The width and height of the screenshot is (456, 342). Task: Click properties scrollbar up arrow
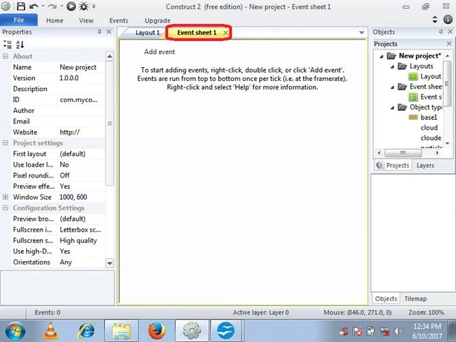[110, 56]
